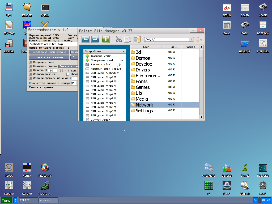Click the Сделать снимок экрана button
272x204 pixels.
pyautogui.click(x=49, y=52)
